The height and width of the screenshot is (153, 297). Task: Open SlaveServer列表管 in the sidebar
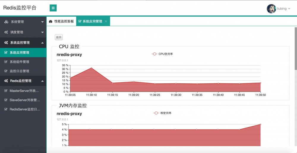[23, 100]
